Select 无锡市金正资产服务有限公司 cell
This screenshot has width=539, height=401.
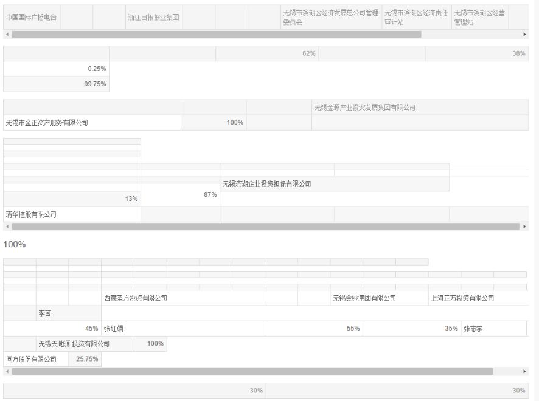(x=92, y=123)
